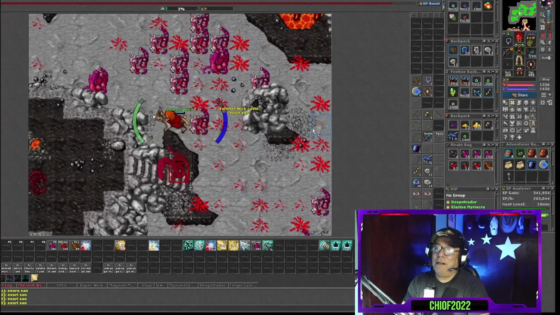The image size is (560, 315).
Task: Select the red helmet equipment slot
Action: click(x=519, y=37)
